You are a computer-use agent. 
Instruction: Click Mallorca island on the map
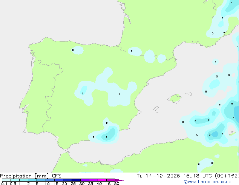click(x=175, y=99)
